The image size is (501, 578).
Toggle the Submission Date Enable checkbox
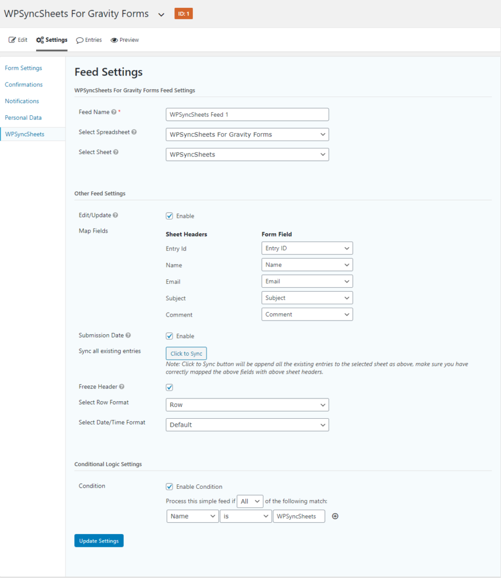[169, 336]
